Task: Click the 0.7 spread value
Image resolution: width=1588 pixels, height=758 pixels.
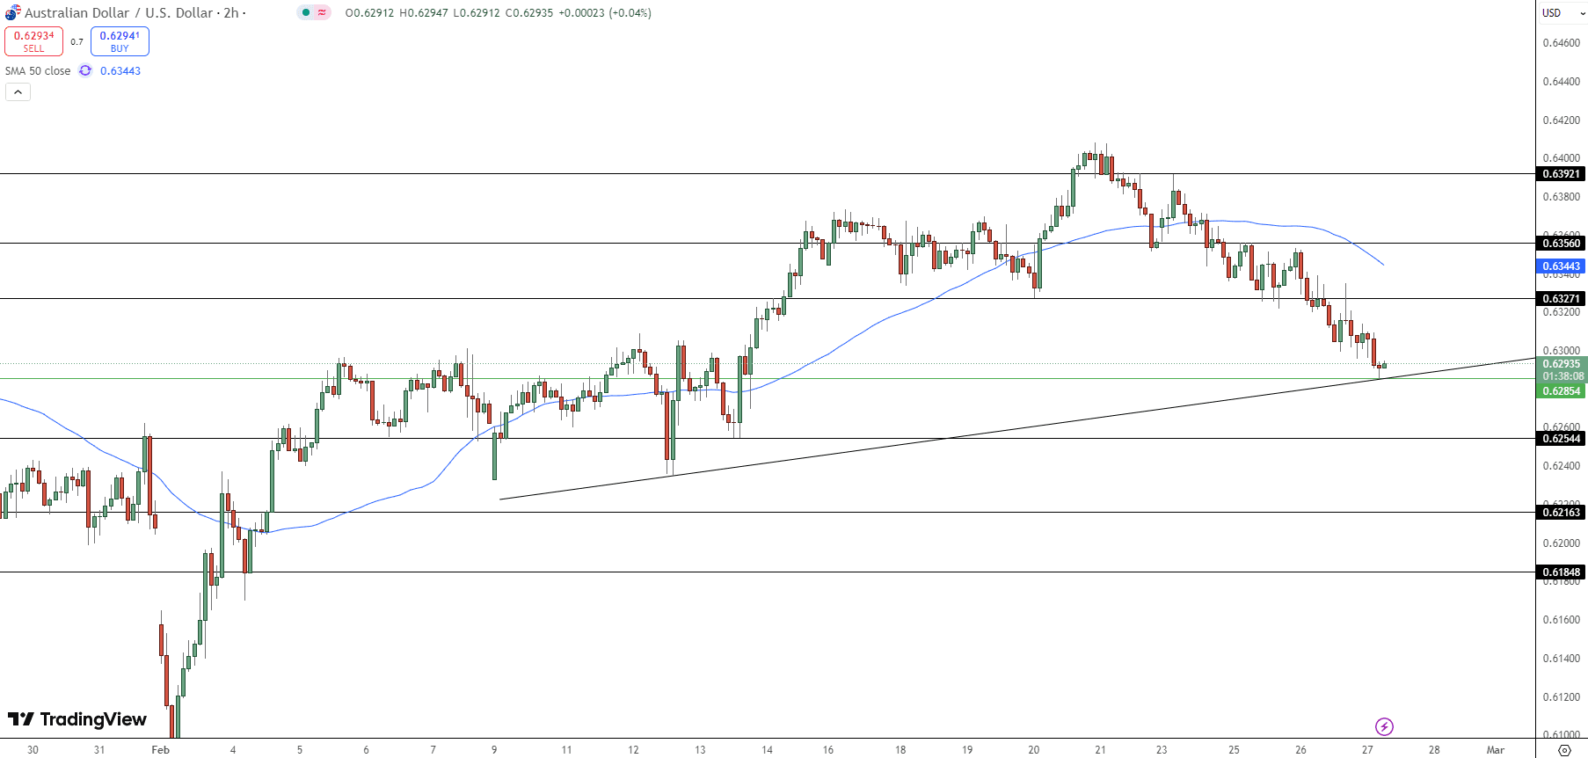Action: [x=76, y=41]
